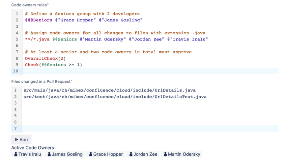Click the **/*.java pattern rule line
The width and height of the screenshot is (287, 163).
tap(116, 39)
